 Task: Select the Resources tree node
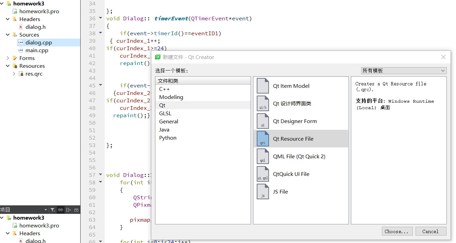click(32, 66)
